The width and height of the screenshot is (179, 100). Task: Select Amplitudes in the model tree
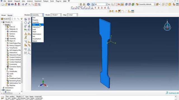click(13, 71)
